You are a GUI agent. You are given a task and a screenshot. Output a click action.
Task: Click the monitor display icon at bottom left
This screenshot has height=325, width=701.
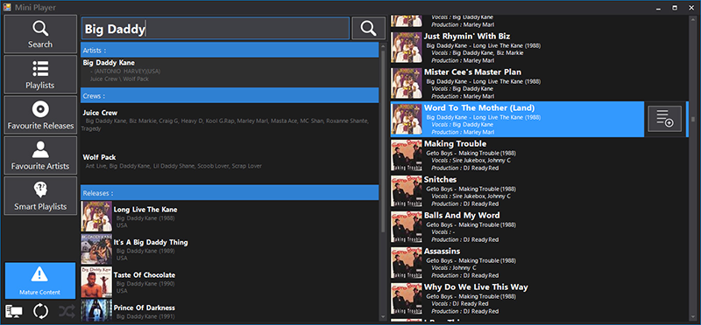click(x=14, y=311)
